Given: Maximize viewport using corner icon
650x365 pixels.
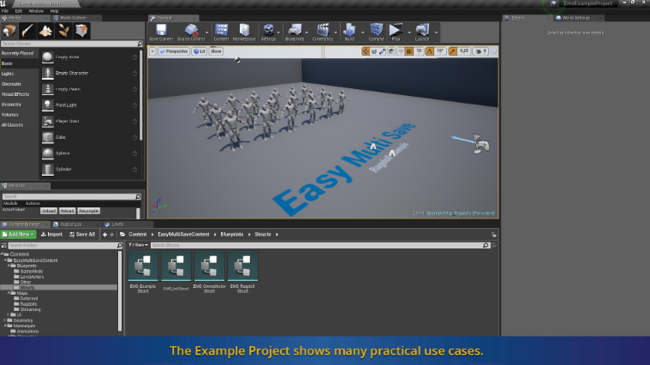Looking at the screenshot, I should [494, 51].
